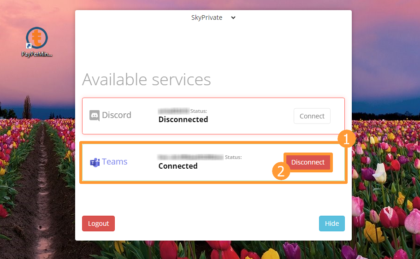
Task: Hide the services window
Action: (331, 224)
